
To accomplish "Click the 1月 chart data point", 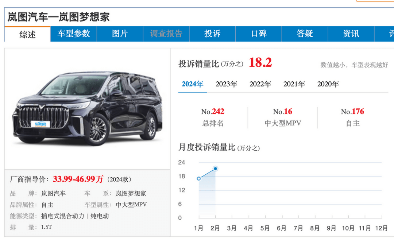I will click(199, 178).
